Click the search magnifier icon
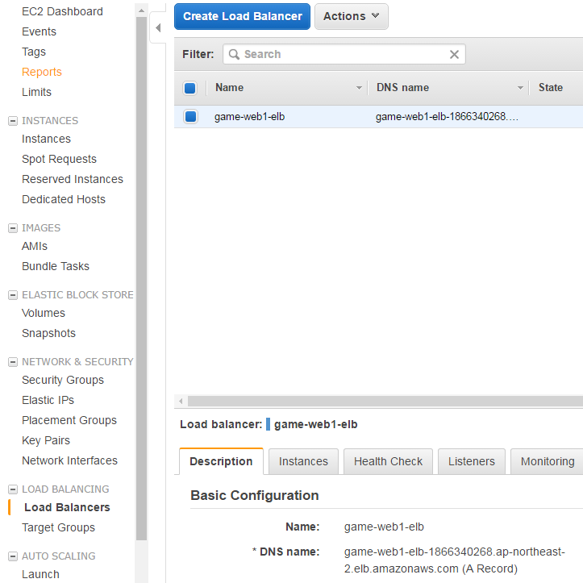 tap(234, 54)
